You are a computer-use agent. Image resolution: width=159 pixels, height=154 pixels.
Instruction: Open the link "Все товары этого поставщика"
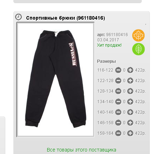pyautogui.click(x=81, y=150)
